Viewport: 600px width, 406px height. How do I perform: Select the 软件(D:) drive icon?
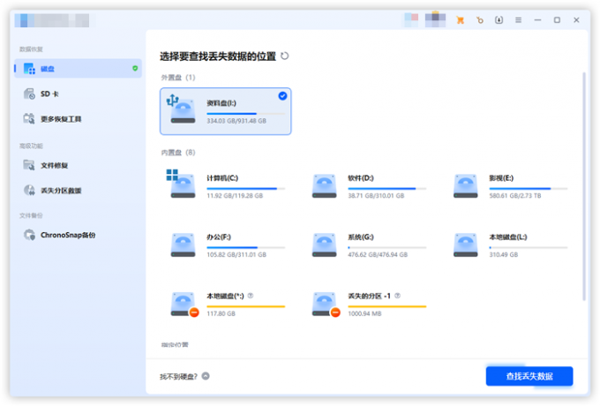(x=324, y=186)
